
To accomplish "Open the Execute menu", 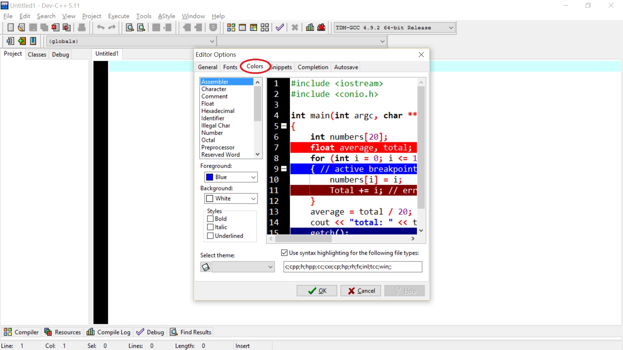I will [118, 16].
